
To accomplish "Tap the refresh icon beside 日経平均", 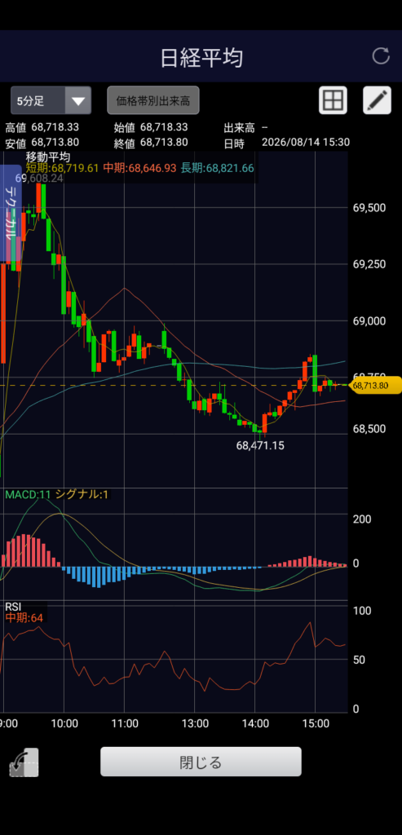I will click(381, 56).
